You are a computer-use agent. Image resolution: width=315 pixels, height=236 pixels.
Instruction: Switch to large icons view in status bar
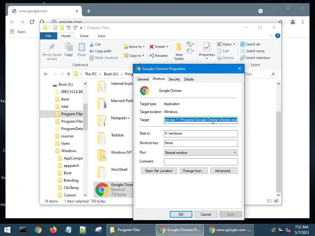click(277, 201)
